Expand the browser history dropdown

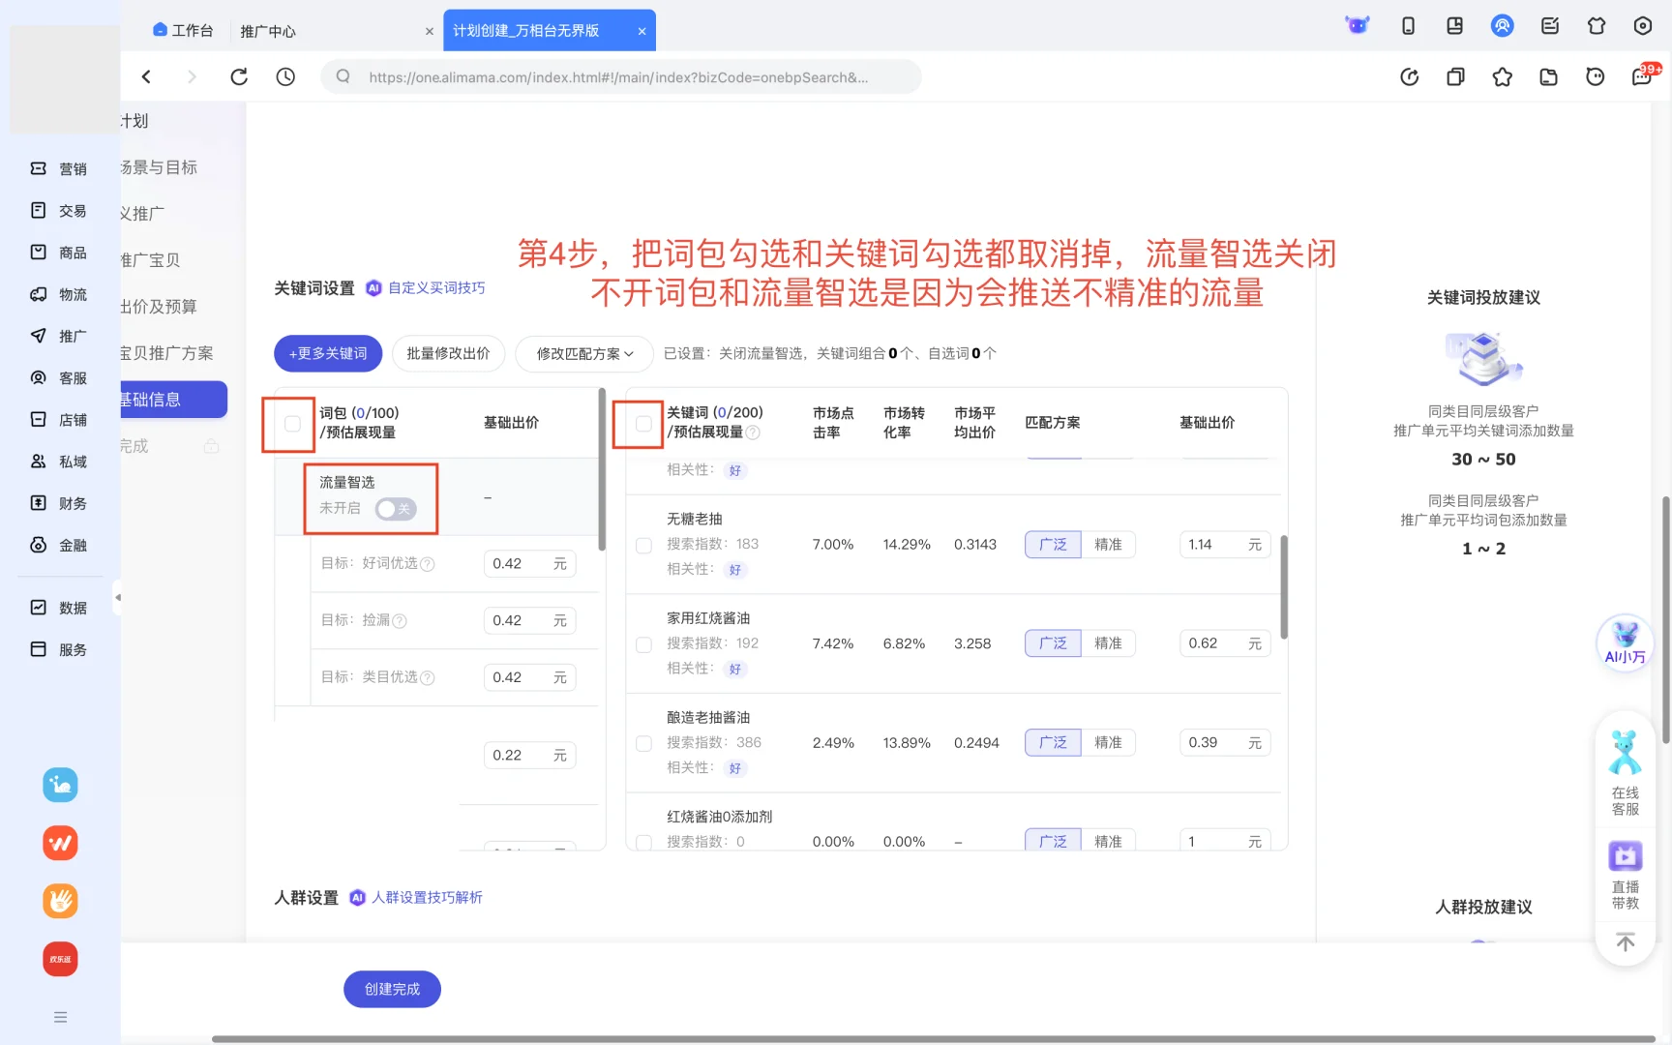click(285, 76)
